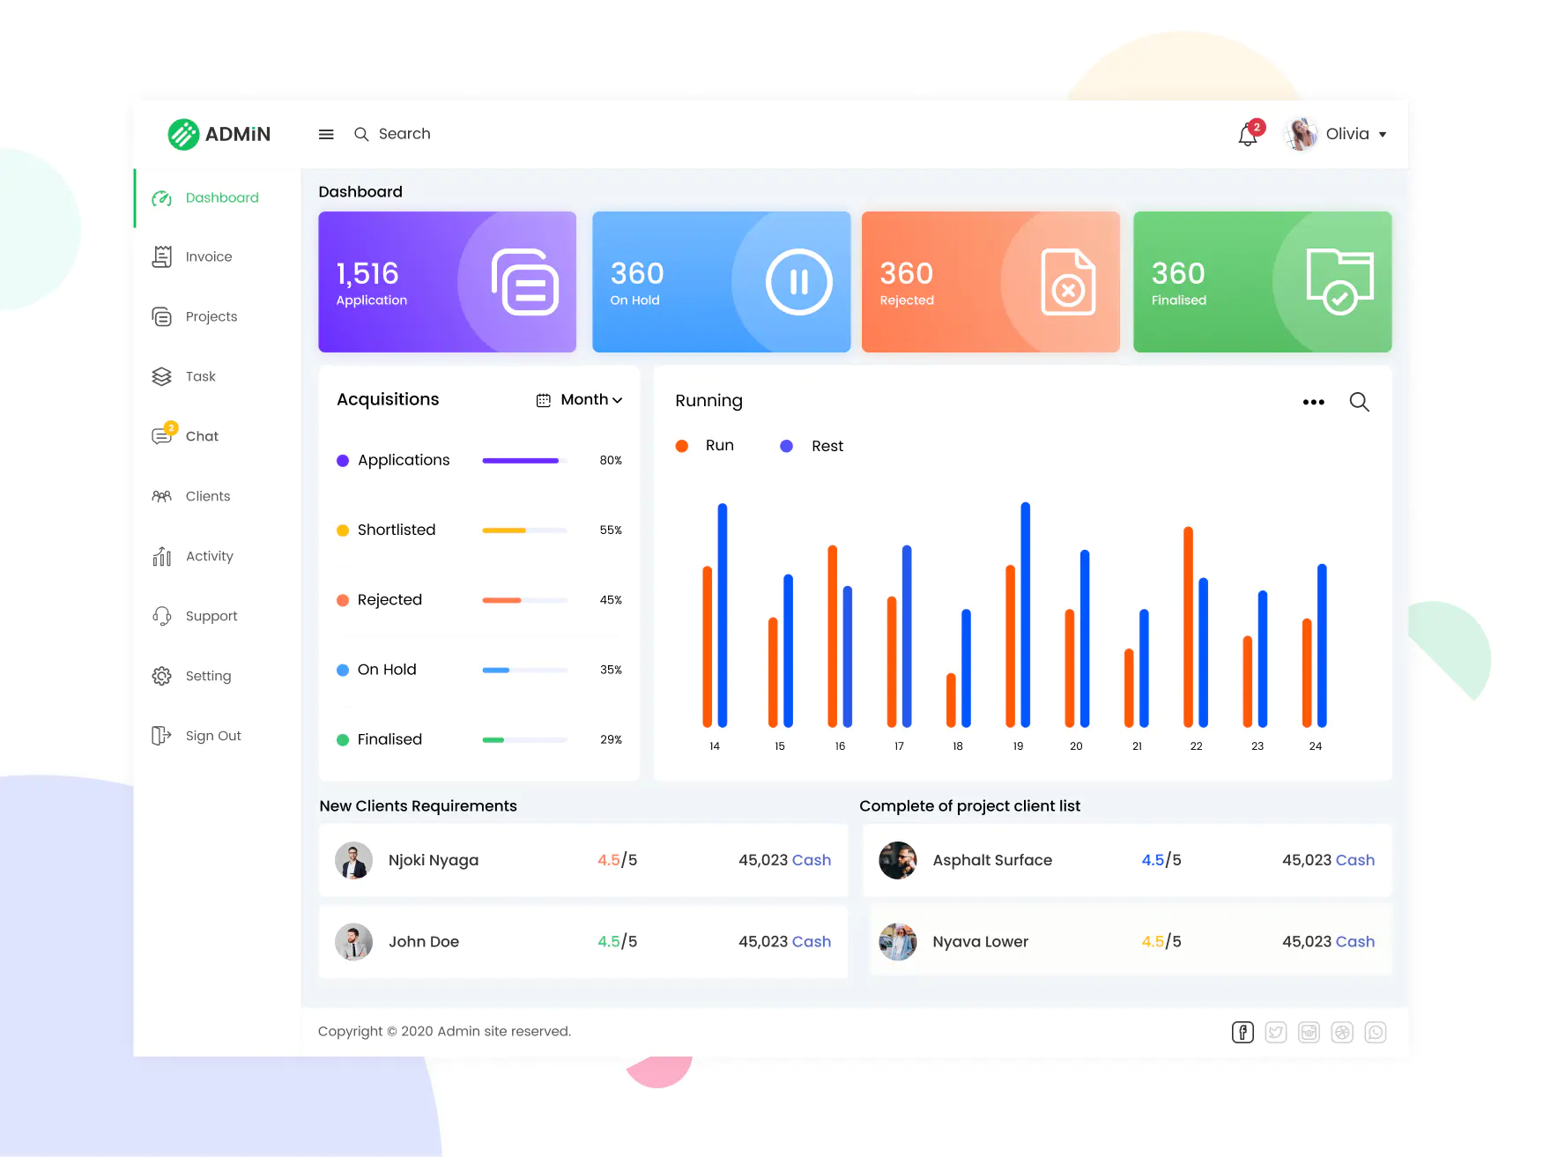Toggle the Run legend item
Screen dimensions: 1543x1157
coord(705,446)
